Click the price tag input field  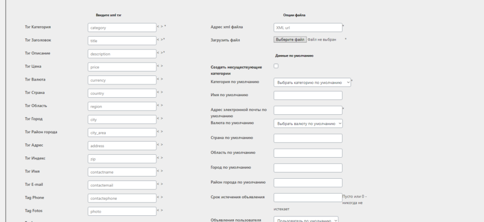(x=122, y=67)
